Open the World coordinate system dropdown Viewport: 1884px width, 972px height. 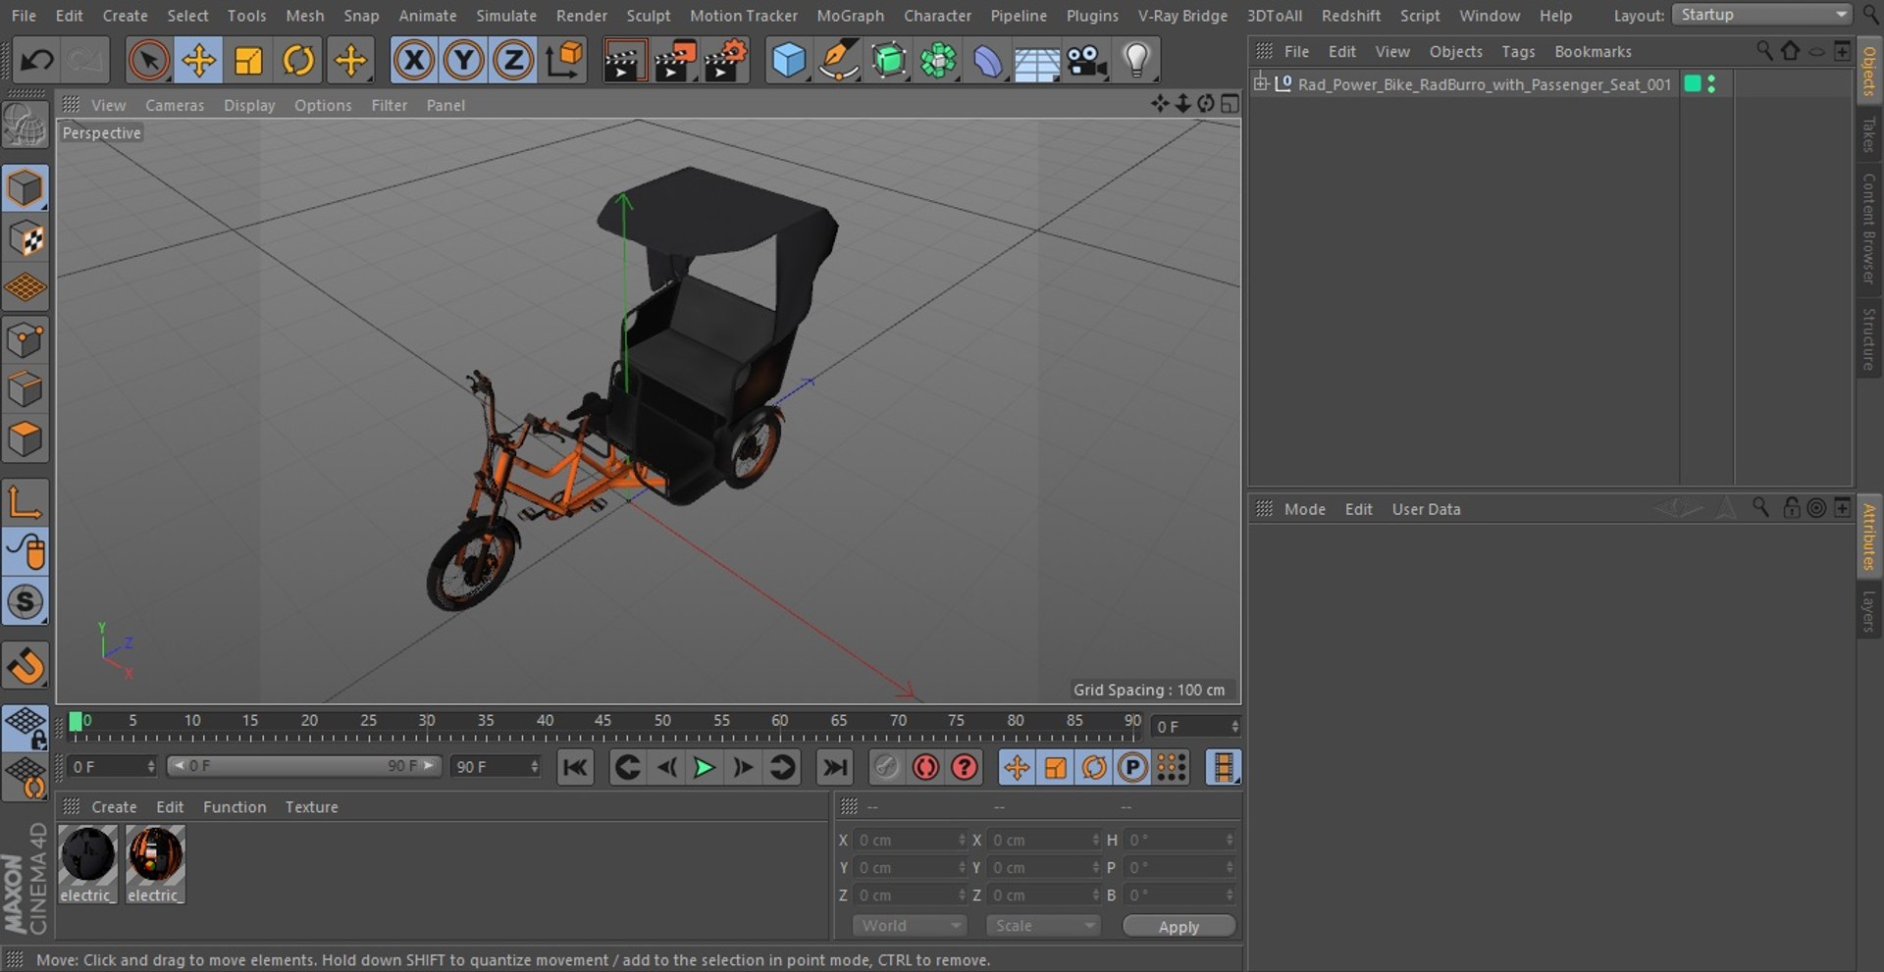pos(910,926)
